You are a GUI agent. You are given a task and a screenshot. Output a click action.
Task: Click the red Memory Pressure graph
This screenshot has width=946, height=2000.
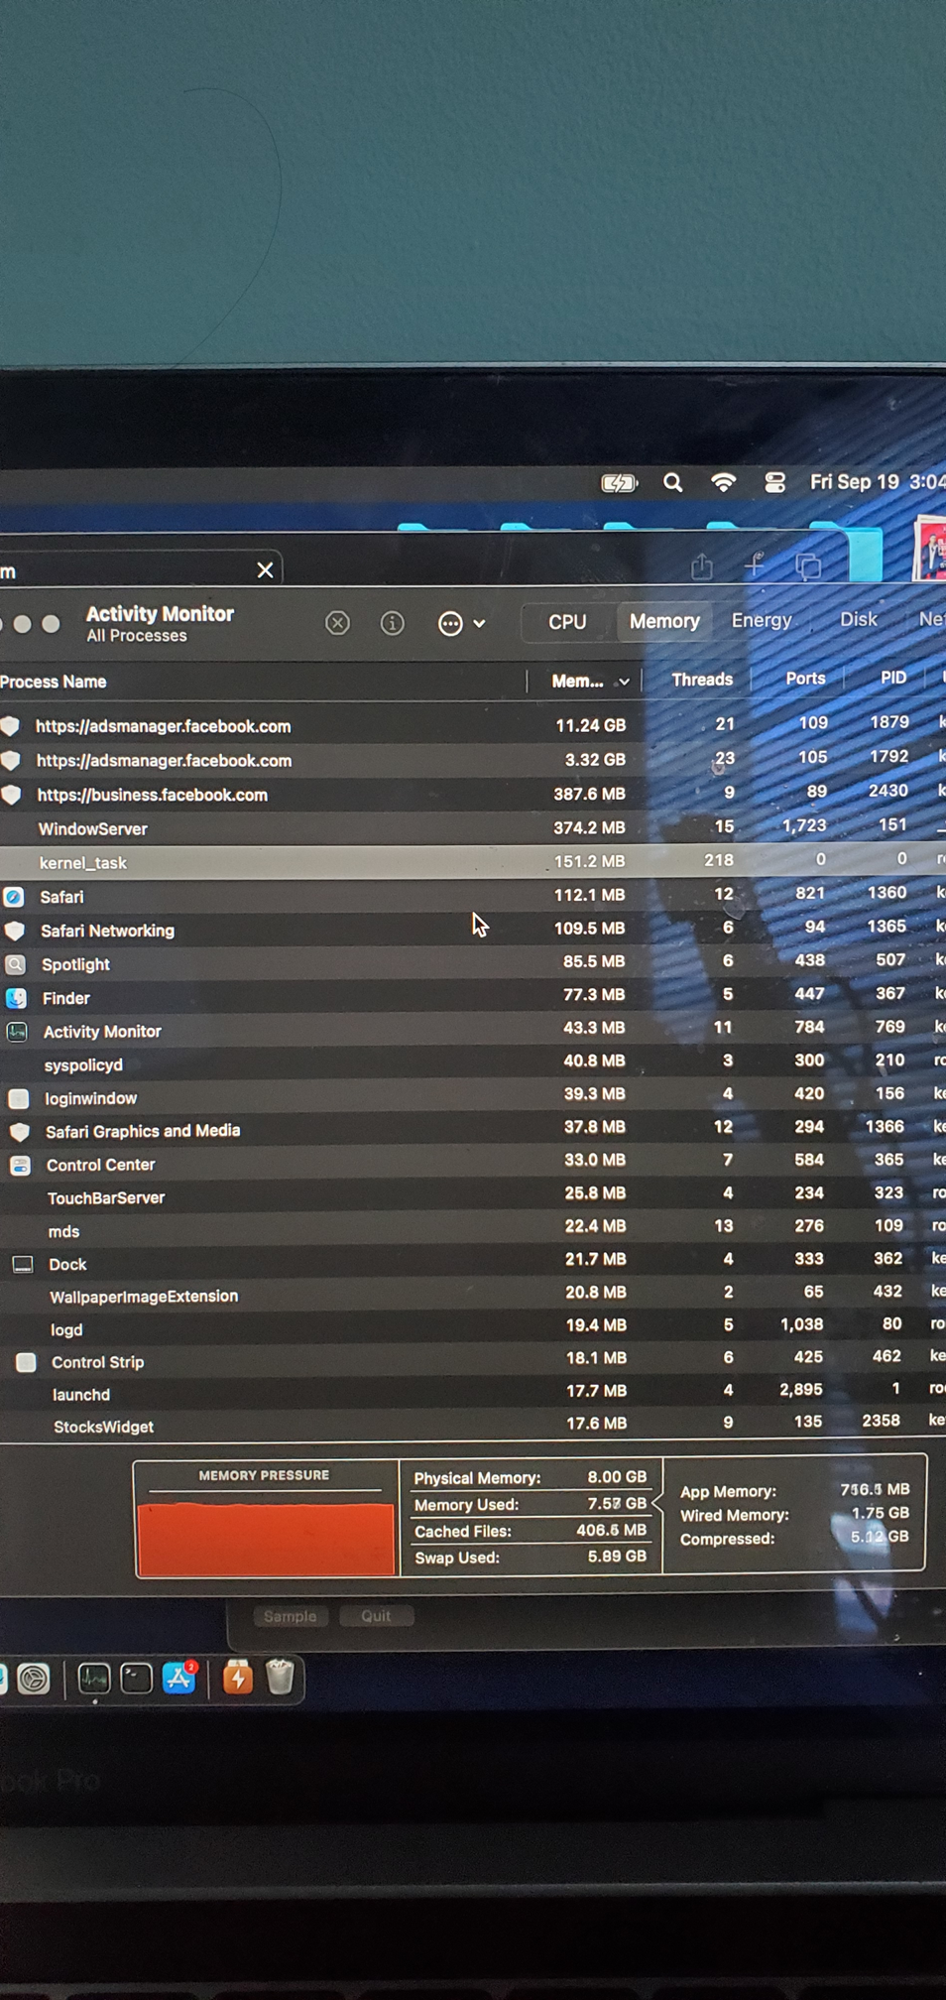266,1539
